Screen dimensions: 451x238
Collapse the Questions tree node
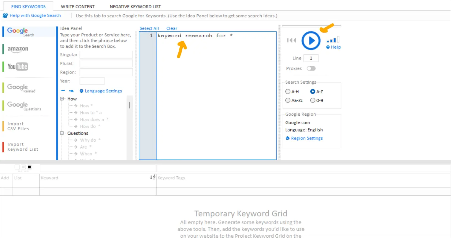(62, 133)
